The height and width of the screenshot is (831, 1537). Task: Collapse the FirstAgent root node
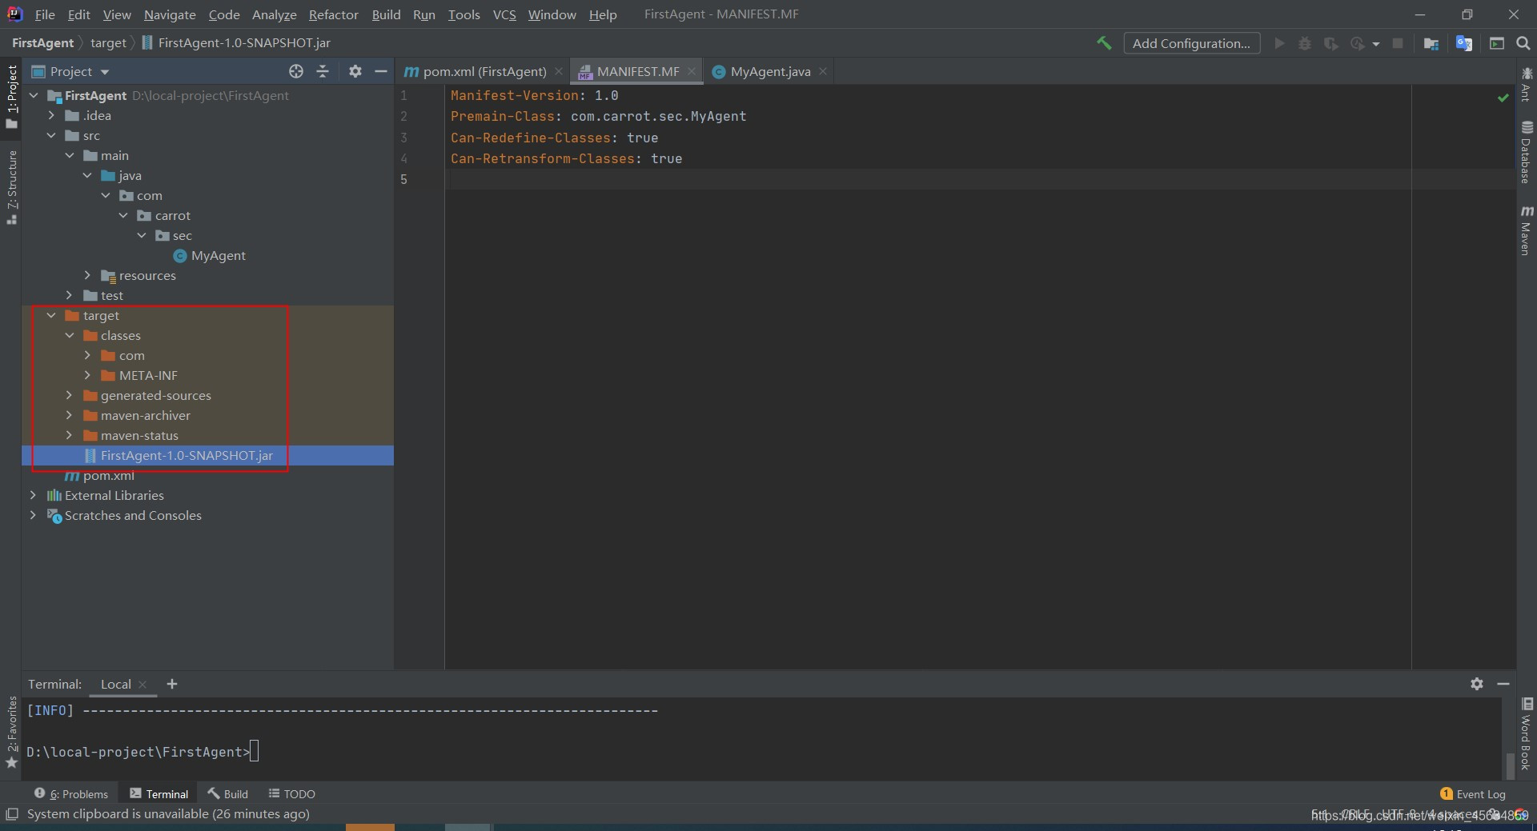click(x=34, y=95)
